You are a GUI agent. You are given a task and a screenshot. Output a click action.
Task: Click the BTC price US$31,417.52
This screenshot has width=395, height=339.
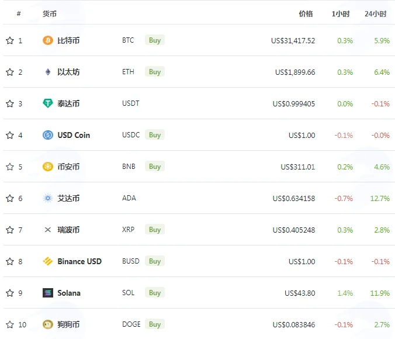[293, 40]
